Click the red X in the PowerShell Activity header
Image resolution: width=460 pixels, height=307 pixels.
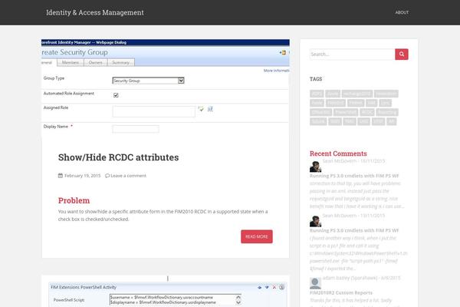(274, 287)
